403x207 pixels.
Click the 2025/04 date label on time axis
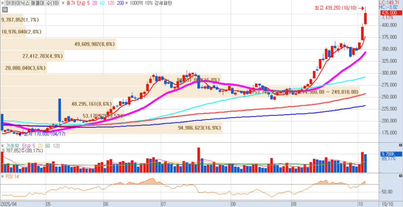coord(9,204)
